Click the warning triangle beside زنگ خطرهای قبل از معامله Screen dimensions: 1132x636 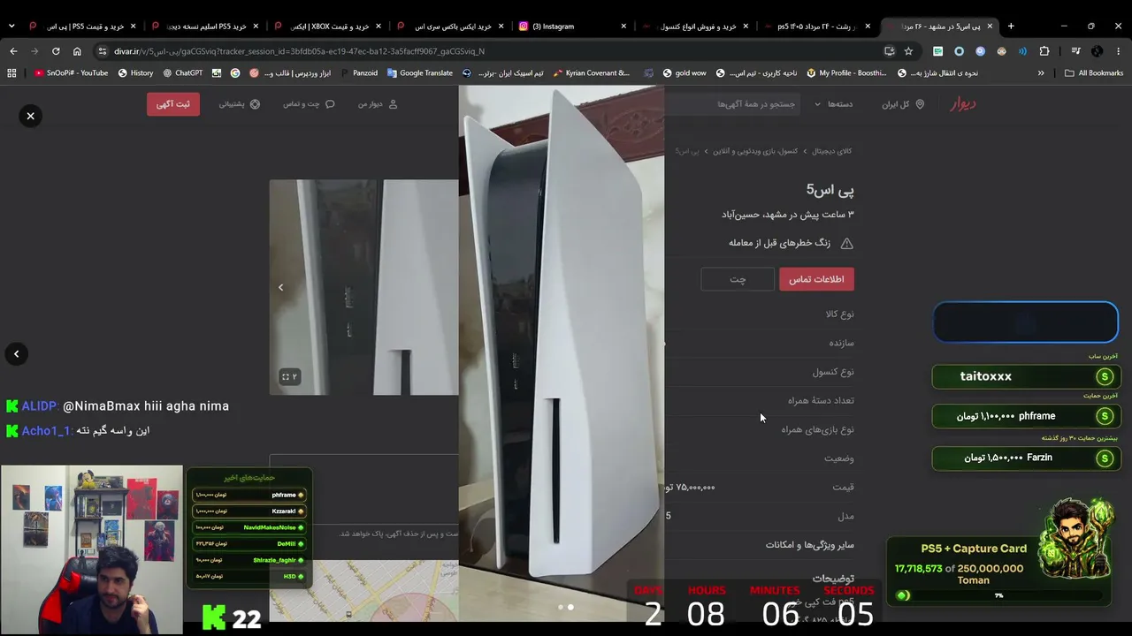click(846, 243)
